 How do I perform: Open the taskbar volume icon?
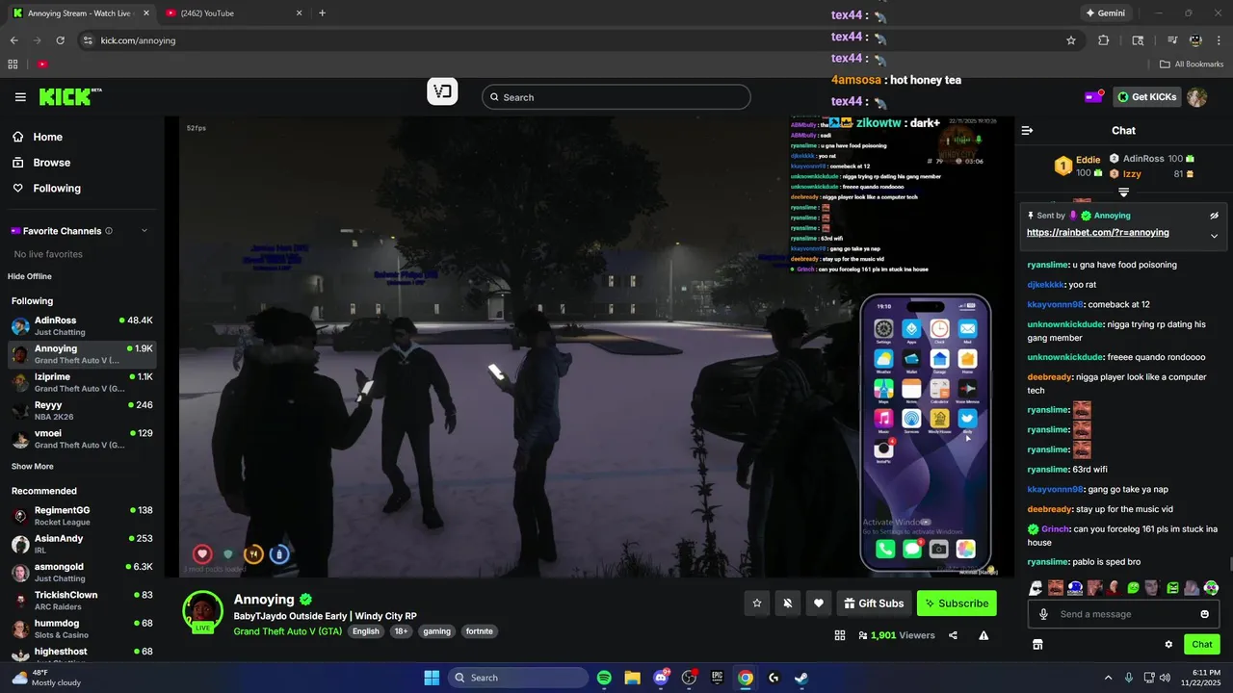pos(1163,678)
